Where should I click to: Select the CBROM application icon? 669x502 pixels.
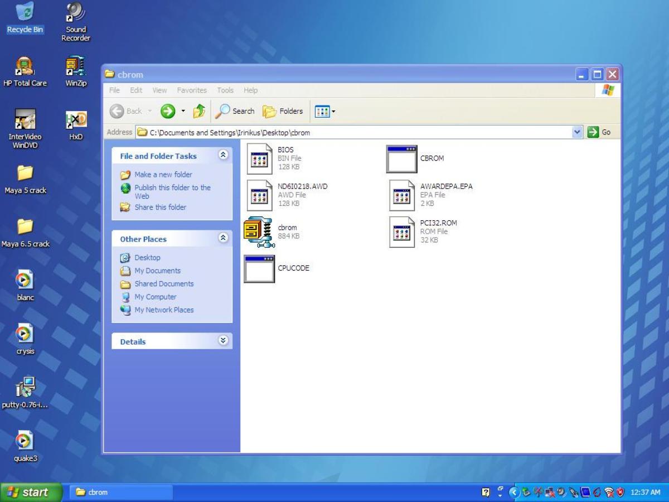pyautogui.click(x=401, y=159)
